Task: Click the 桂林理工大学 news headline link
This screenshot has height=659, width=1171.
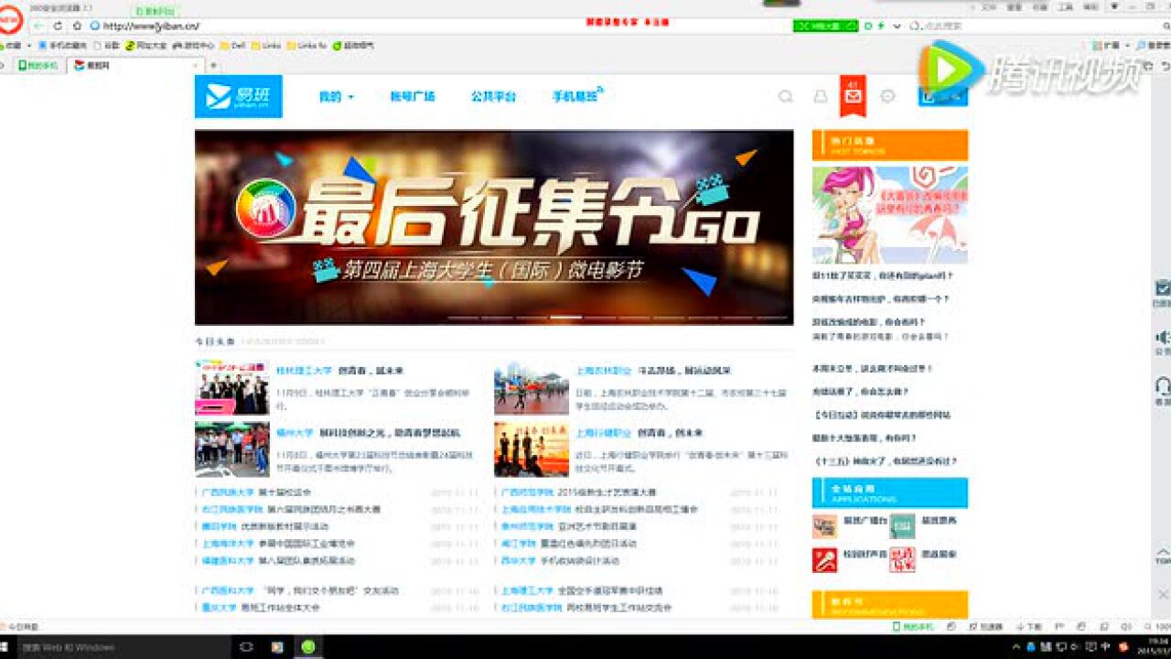Action: click(304, 371)
